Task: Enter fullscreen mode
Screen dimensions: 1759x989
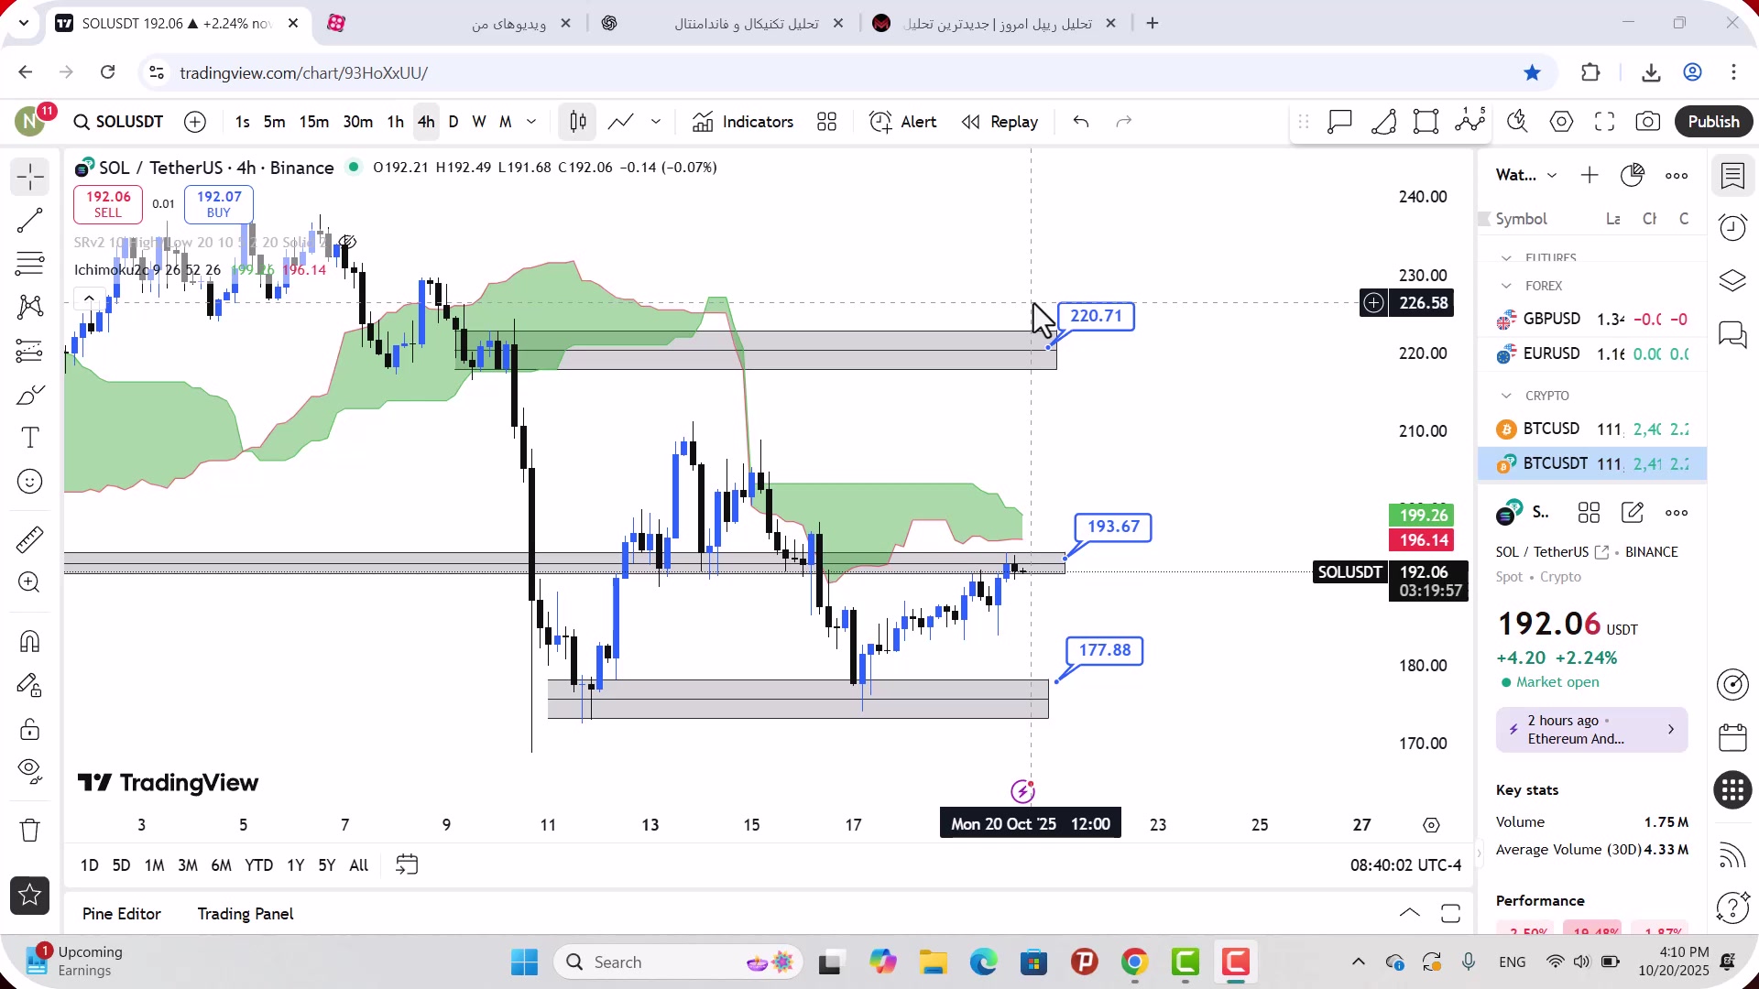Action: 1604,122
